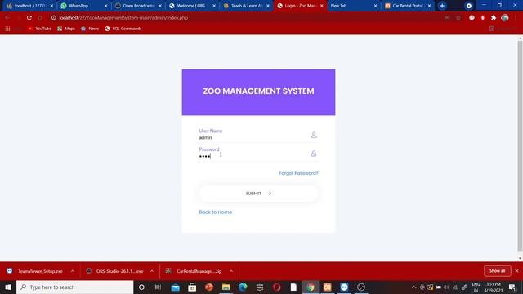Click the lock icon in Password field

pos(314,154)
